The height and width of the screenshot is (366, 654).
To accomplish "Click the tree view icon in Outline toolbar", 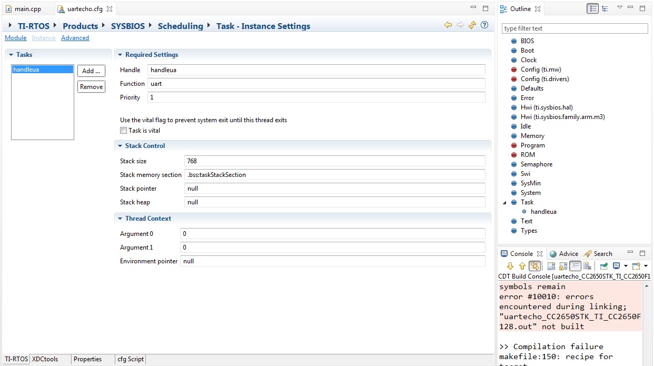I will point(605,8).
